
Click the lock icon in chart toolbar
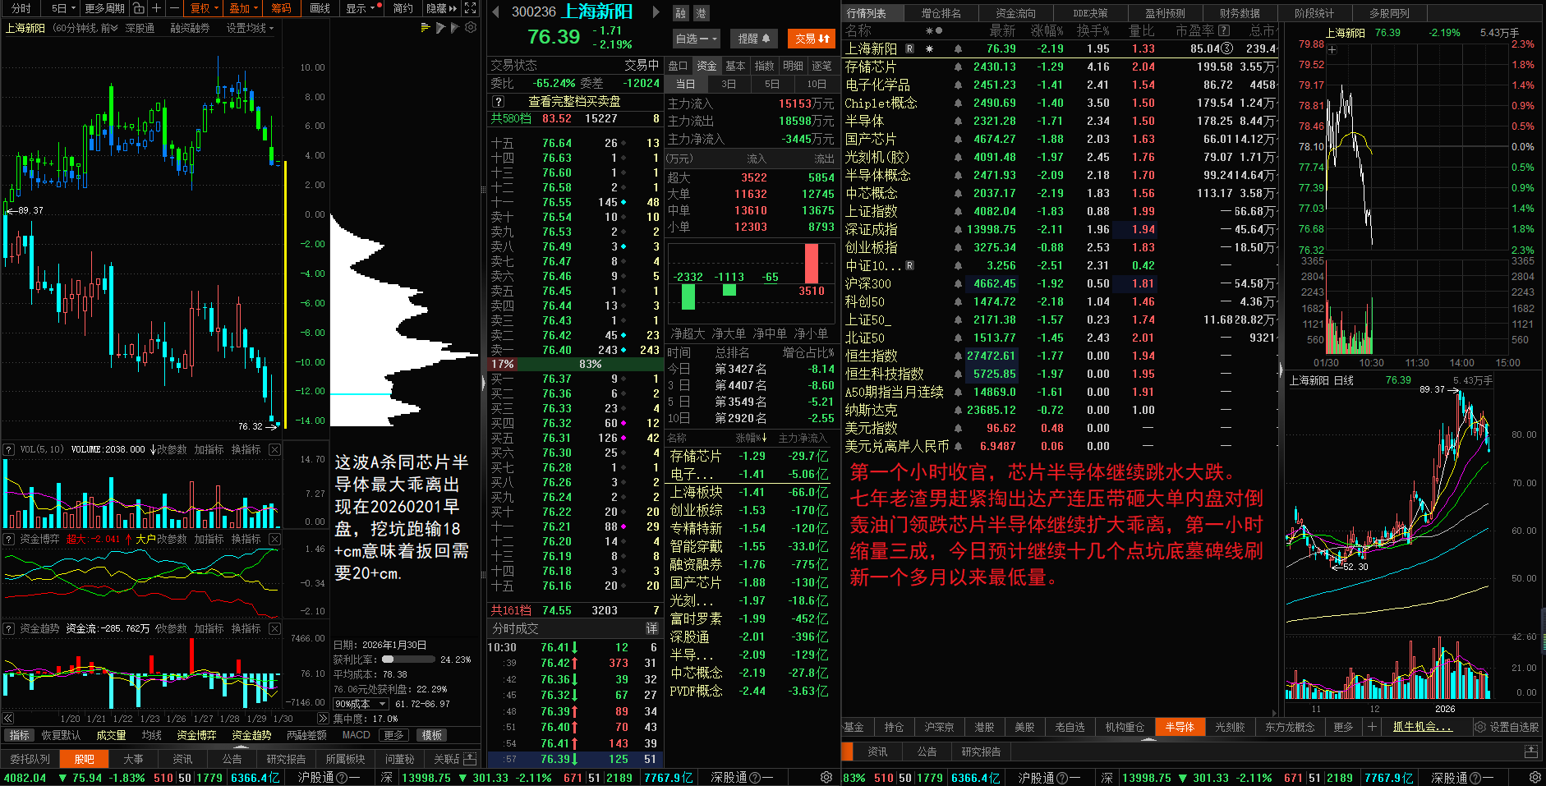click(x=139, y=8)
